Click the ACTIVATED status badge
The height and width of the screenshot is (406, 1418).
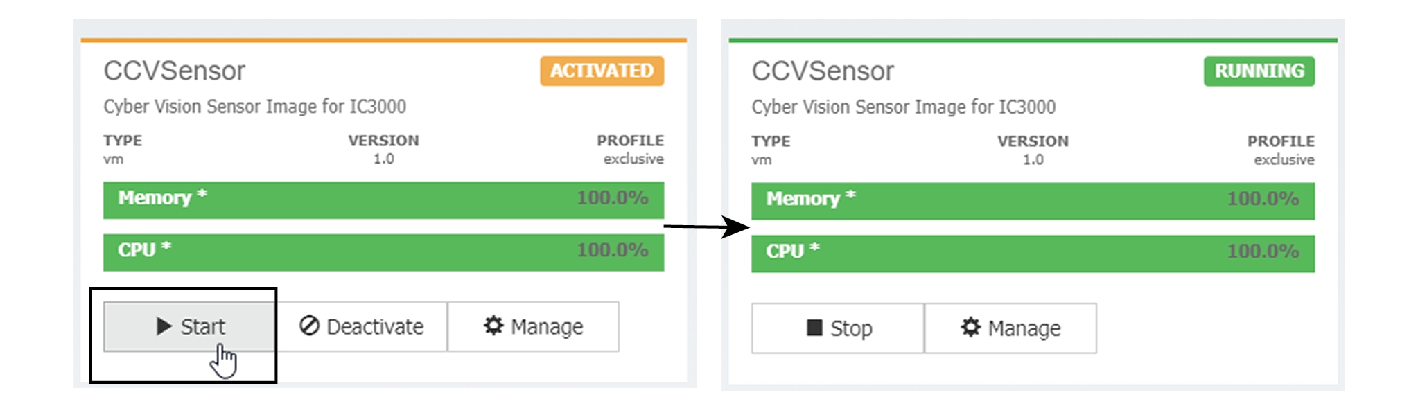(x=600, y=70)
